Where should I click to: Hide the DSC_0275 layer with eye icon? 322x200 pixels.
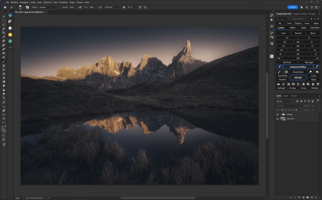(x=278, y=119)
